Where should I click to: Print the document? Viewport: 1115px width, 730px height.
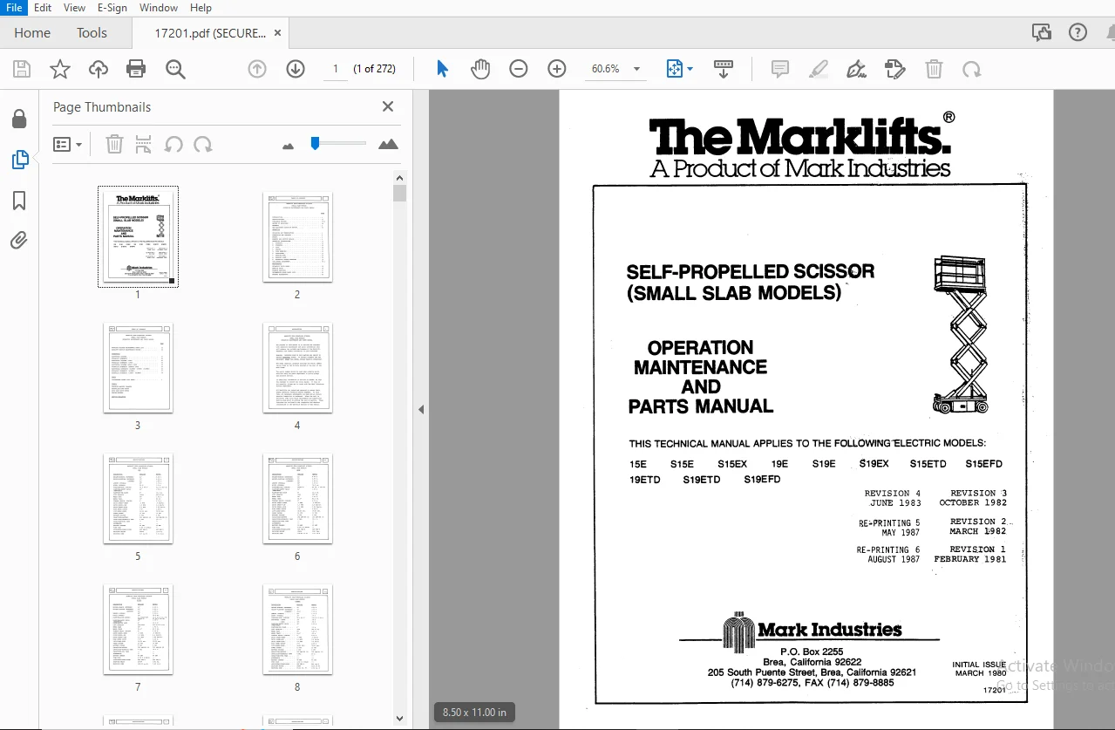136,69
